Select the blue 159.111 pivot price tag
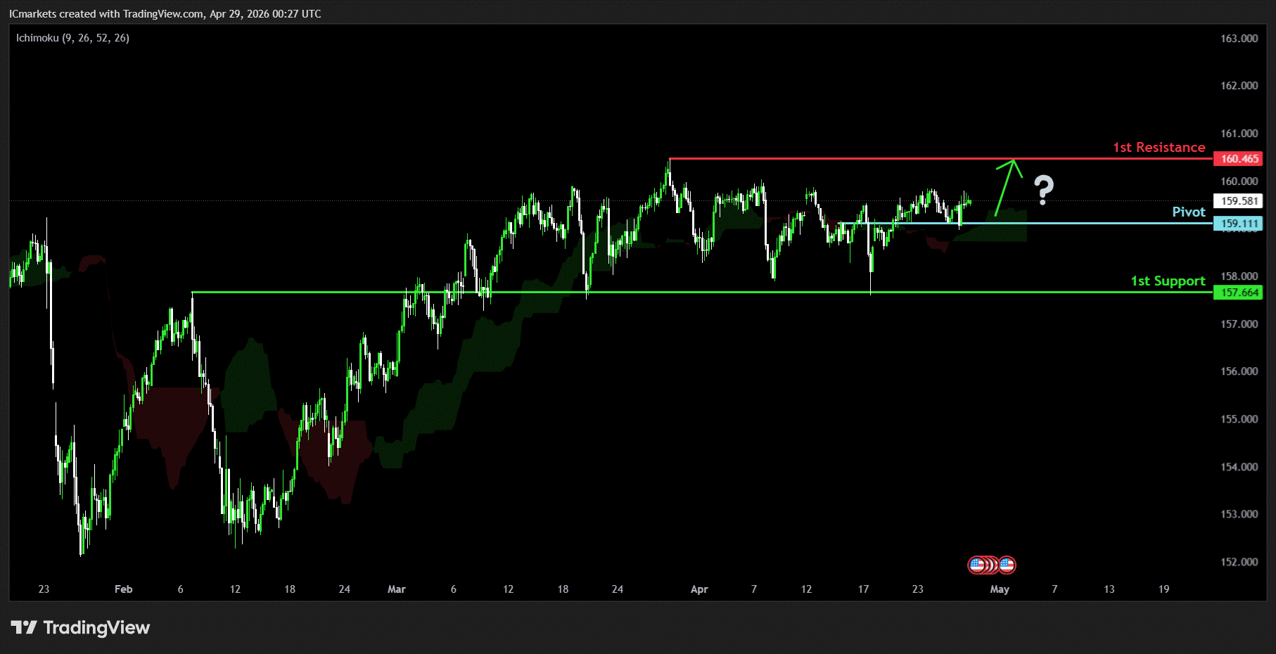The width and height of the screenshot is (1276, 654). (1238, 224)
